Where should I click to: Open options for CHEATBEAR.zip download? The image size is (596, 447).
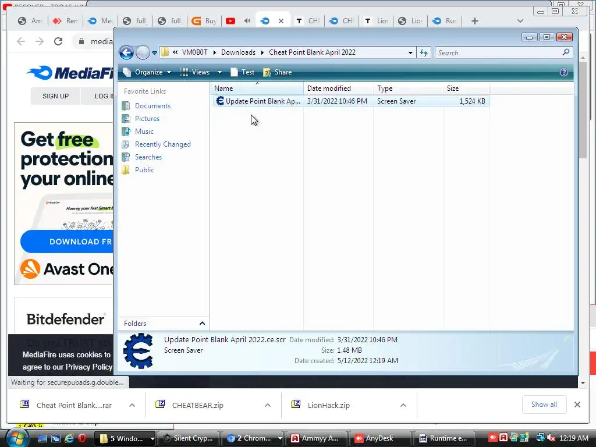(268, 405)
